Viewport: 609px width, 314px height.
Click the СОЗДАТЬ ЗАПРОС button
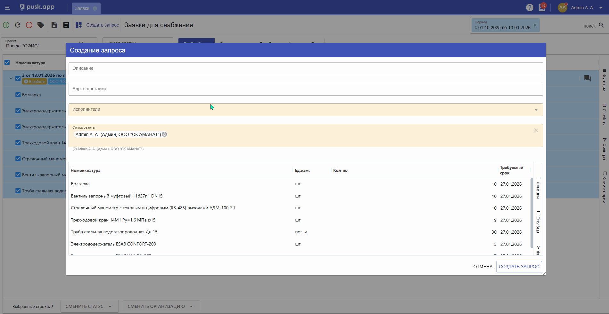point(519,267)
